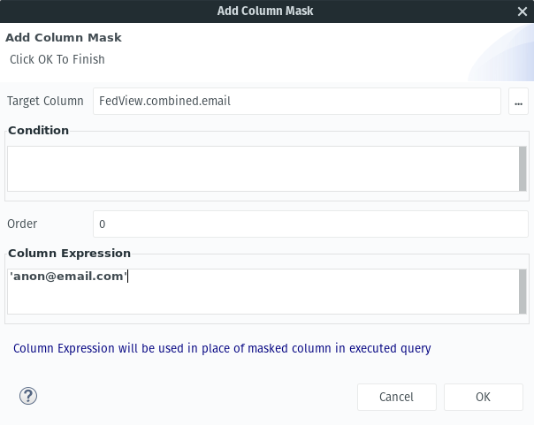Screen dimensions: 534x425
Task: Click the Column Expression vertical scrollbar
Action: click(523, 292)
